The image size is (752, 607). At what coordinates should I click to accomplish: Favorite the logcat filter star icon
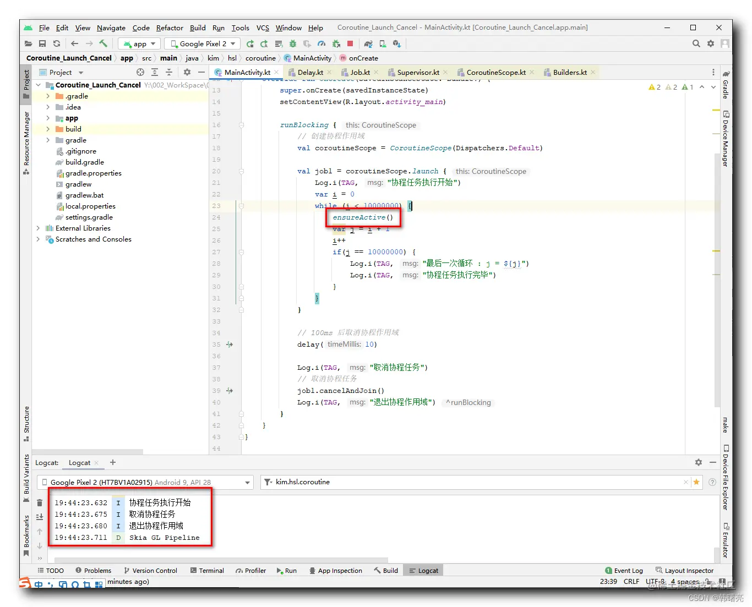(x=696, y=482)
